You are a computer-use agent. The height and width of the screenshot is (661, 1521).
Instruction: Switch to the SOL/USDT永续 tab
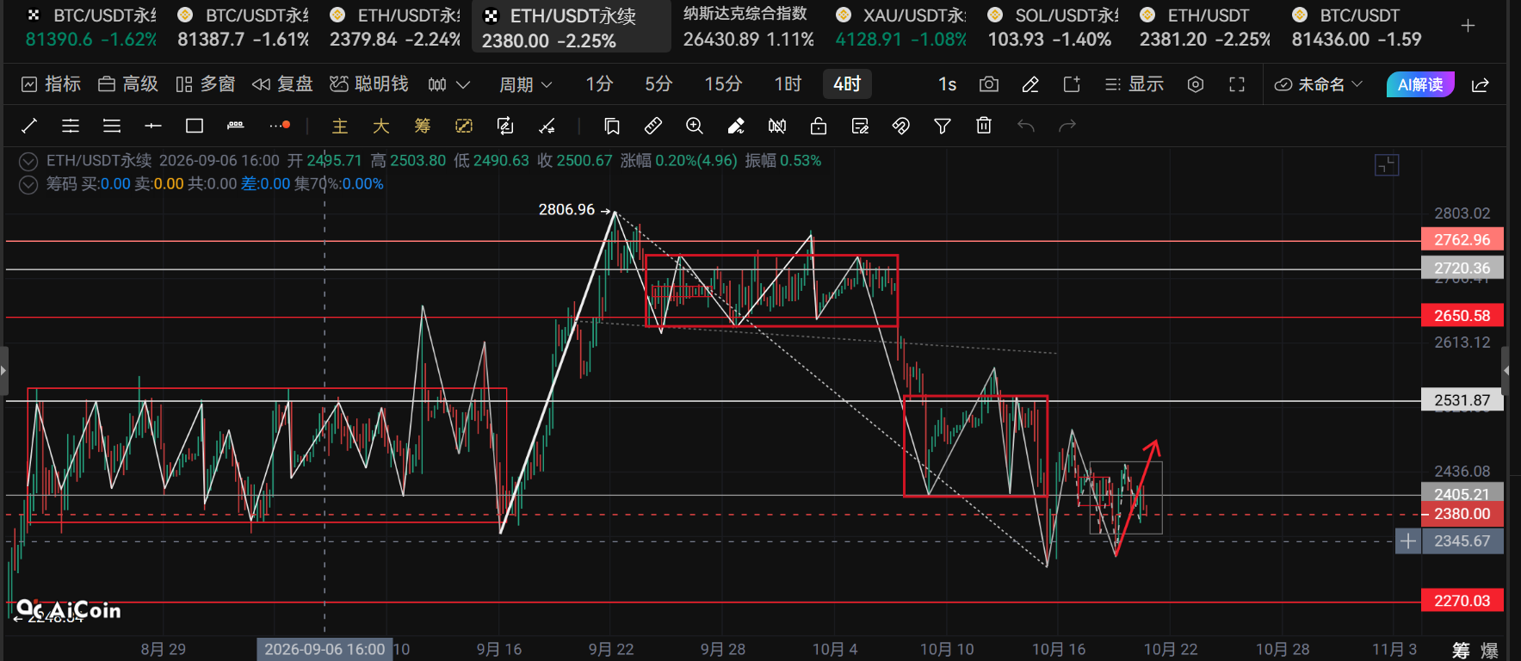[x=1053, y=27]
